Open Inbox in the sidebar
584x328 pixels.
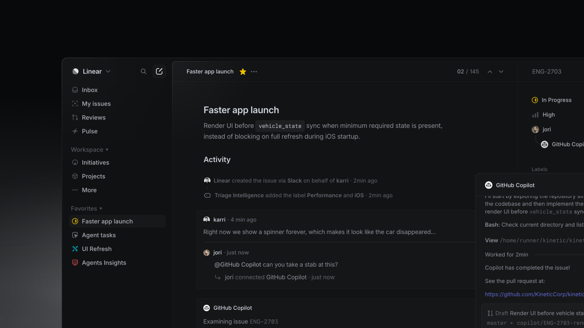[117, 90]
